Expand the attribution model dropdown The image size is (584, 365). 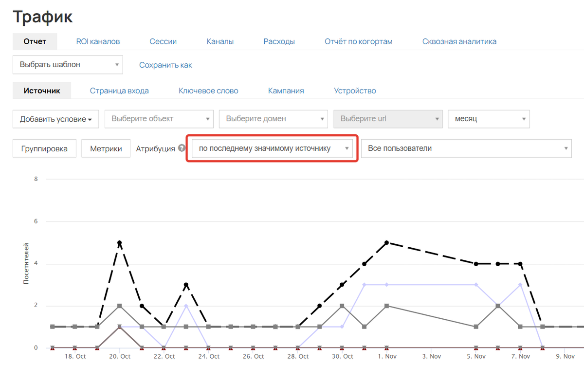click(x=273, y=148)
